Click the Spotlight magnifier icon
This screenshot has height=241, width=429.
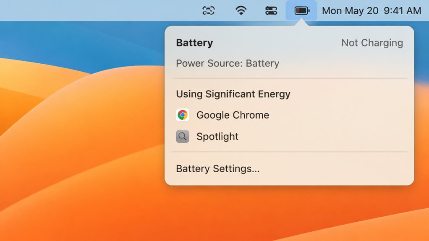point(183,136)
